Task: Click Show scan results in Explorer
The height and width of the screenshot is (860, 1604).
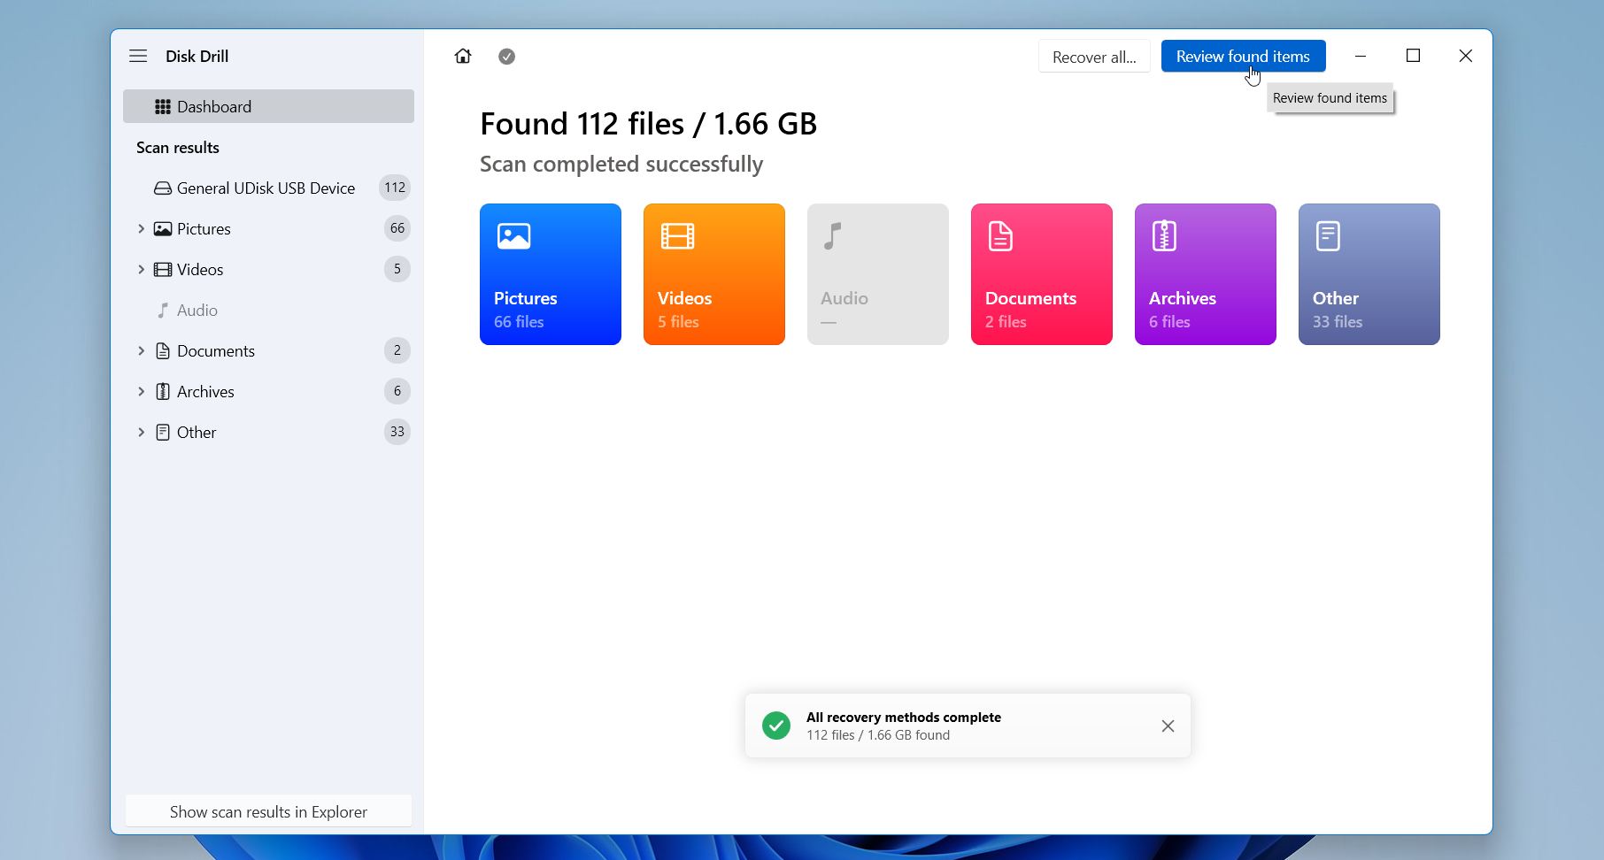Action: click(x=268, y=811)
